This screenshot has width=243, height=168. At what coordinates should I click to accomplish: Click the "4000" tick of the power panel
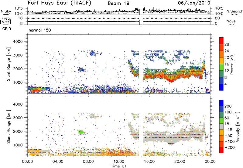tap(18, 42)
